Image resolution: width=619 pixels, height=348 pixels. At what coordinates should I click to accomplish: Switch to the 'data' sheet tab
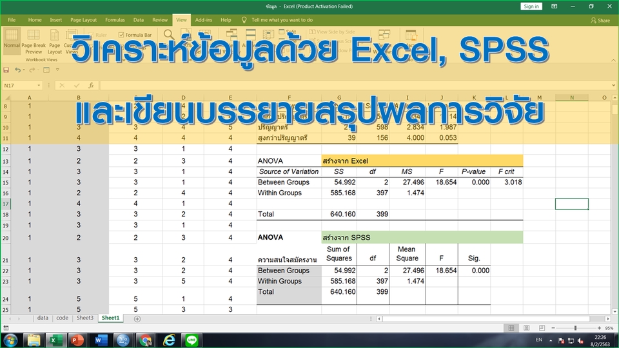coord(43,318)
